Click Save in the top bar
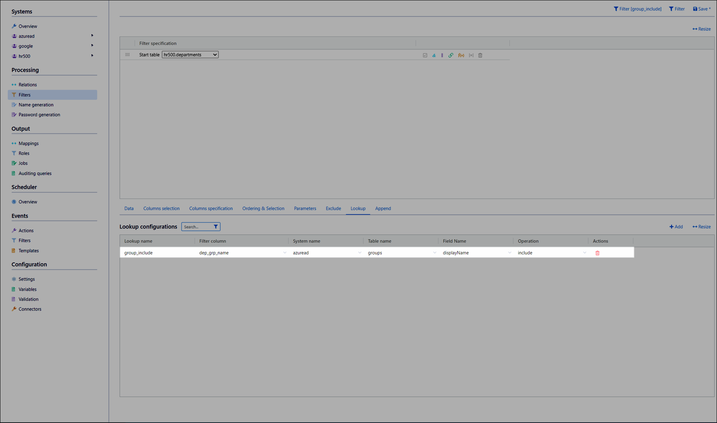 [702, 9]
